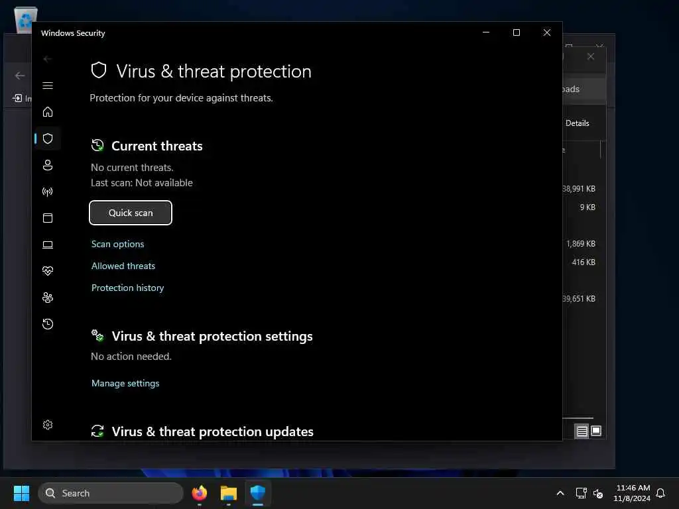The image size is (679, 509).
Task: Click 'No action needed.' text
Action: (x=131, y=356)
